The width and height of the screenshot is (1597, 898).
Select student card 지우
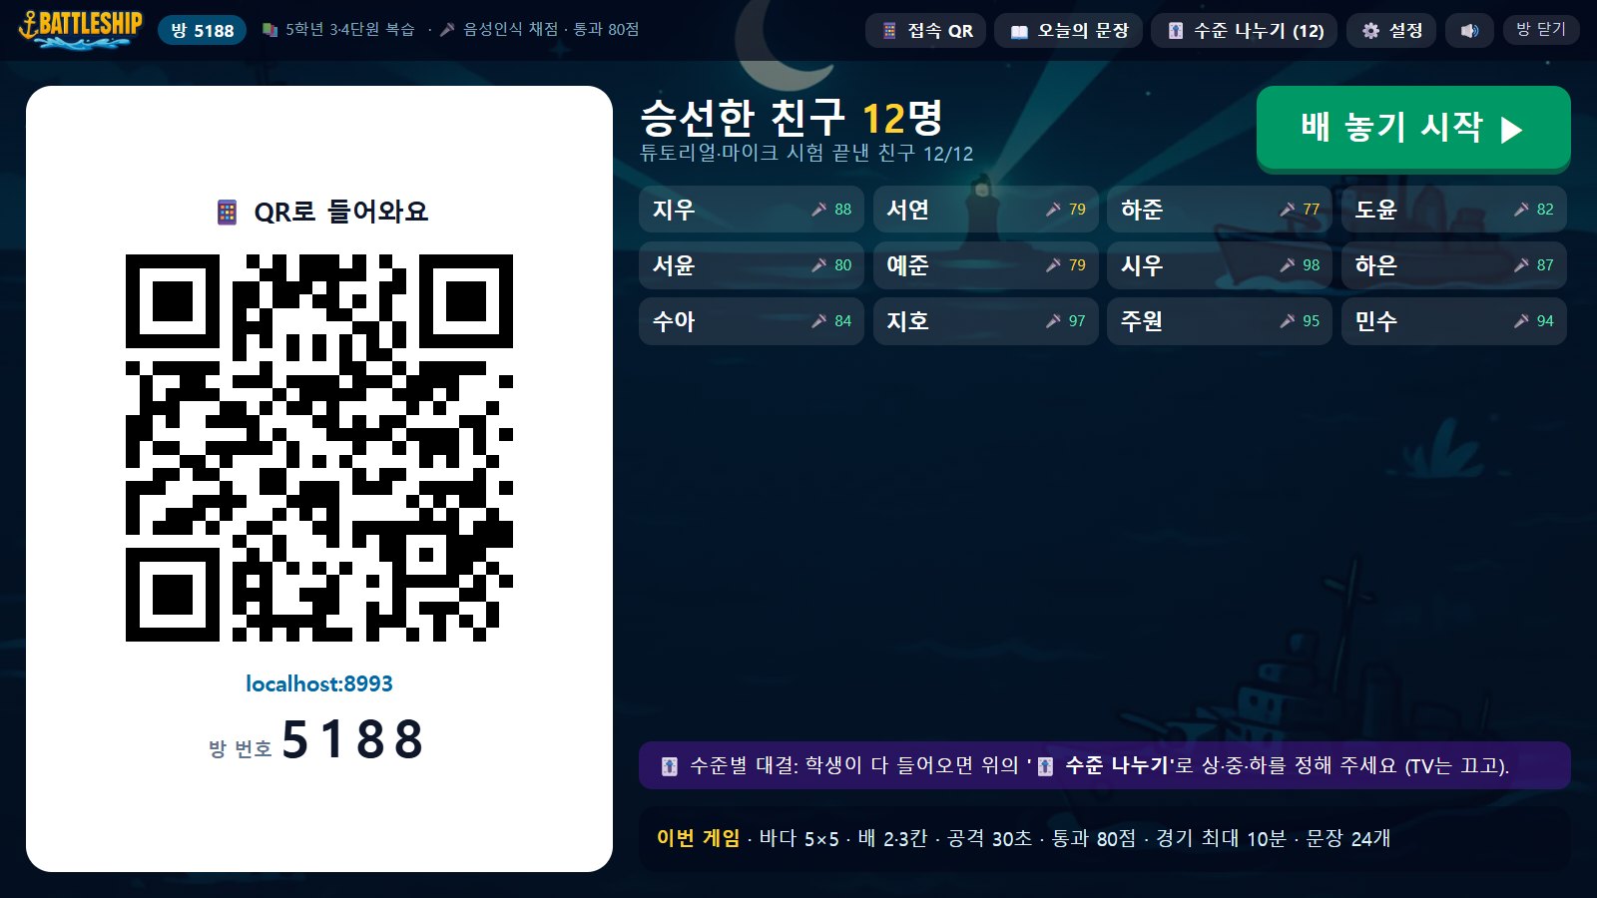click(x=752, y=210)
